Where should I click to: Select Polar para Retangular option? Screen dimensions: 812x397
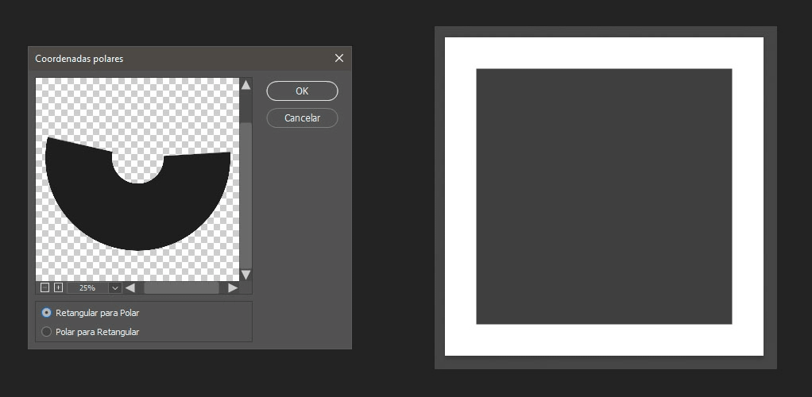pos(90,332)
